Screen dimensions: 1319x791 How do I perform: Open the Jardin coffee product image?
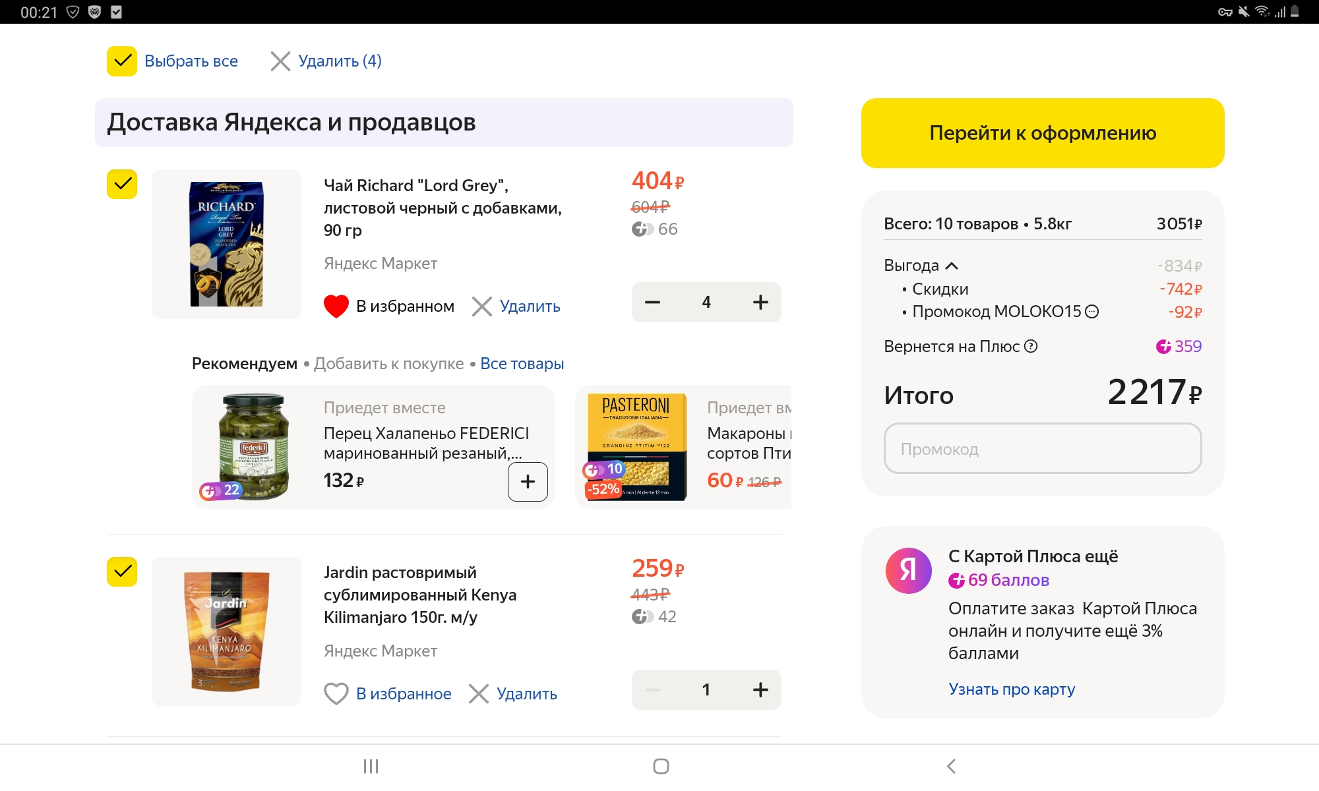(x=226, y=631)
